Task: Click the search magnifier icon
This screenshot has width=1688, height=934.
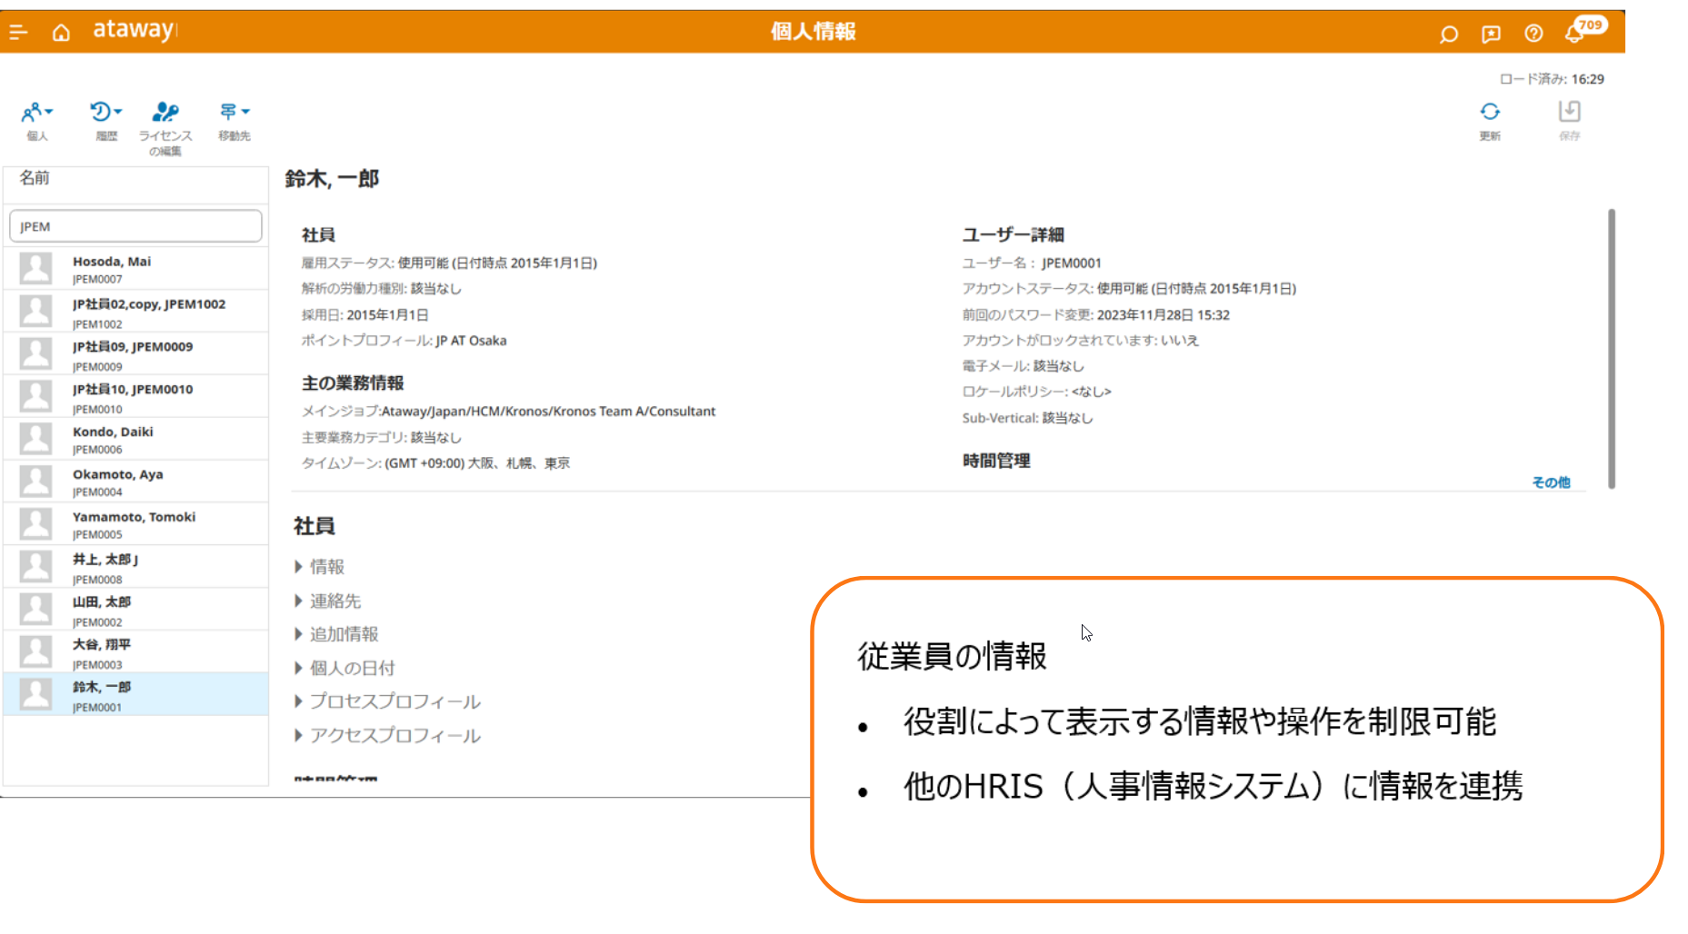Action: click(1448, 35)
